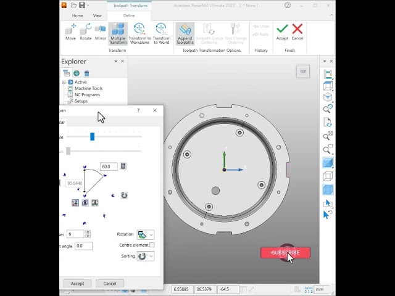Click the TOP view cube face
The image size is (395, 296).
(x=303, y=72)
